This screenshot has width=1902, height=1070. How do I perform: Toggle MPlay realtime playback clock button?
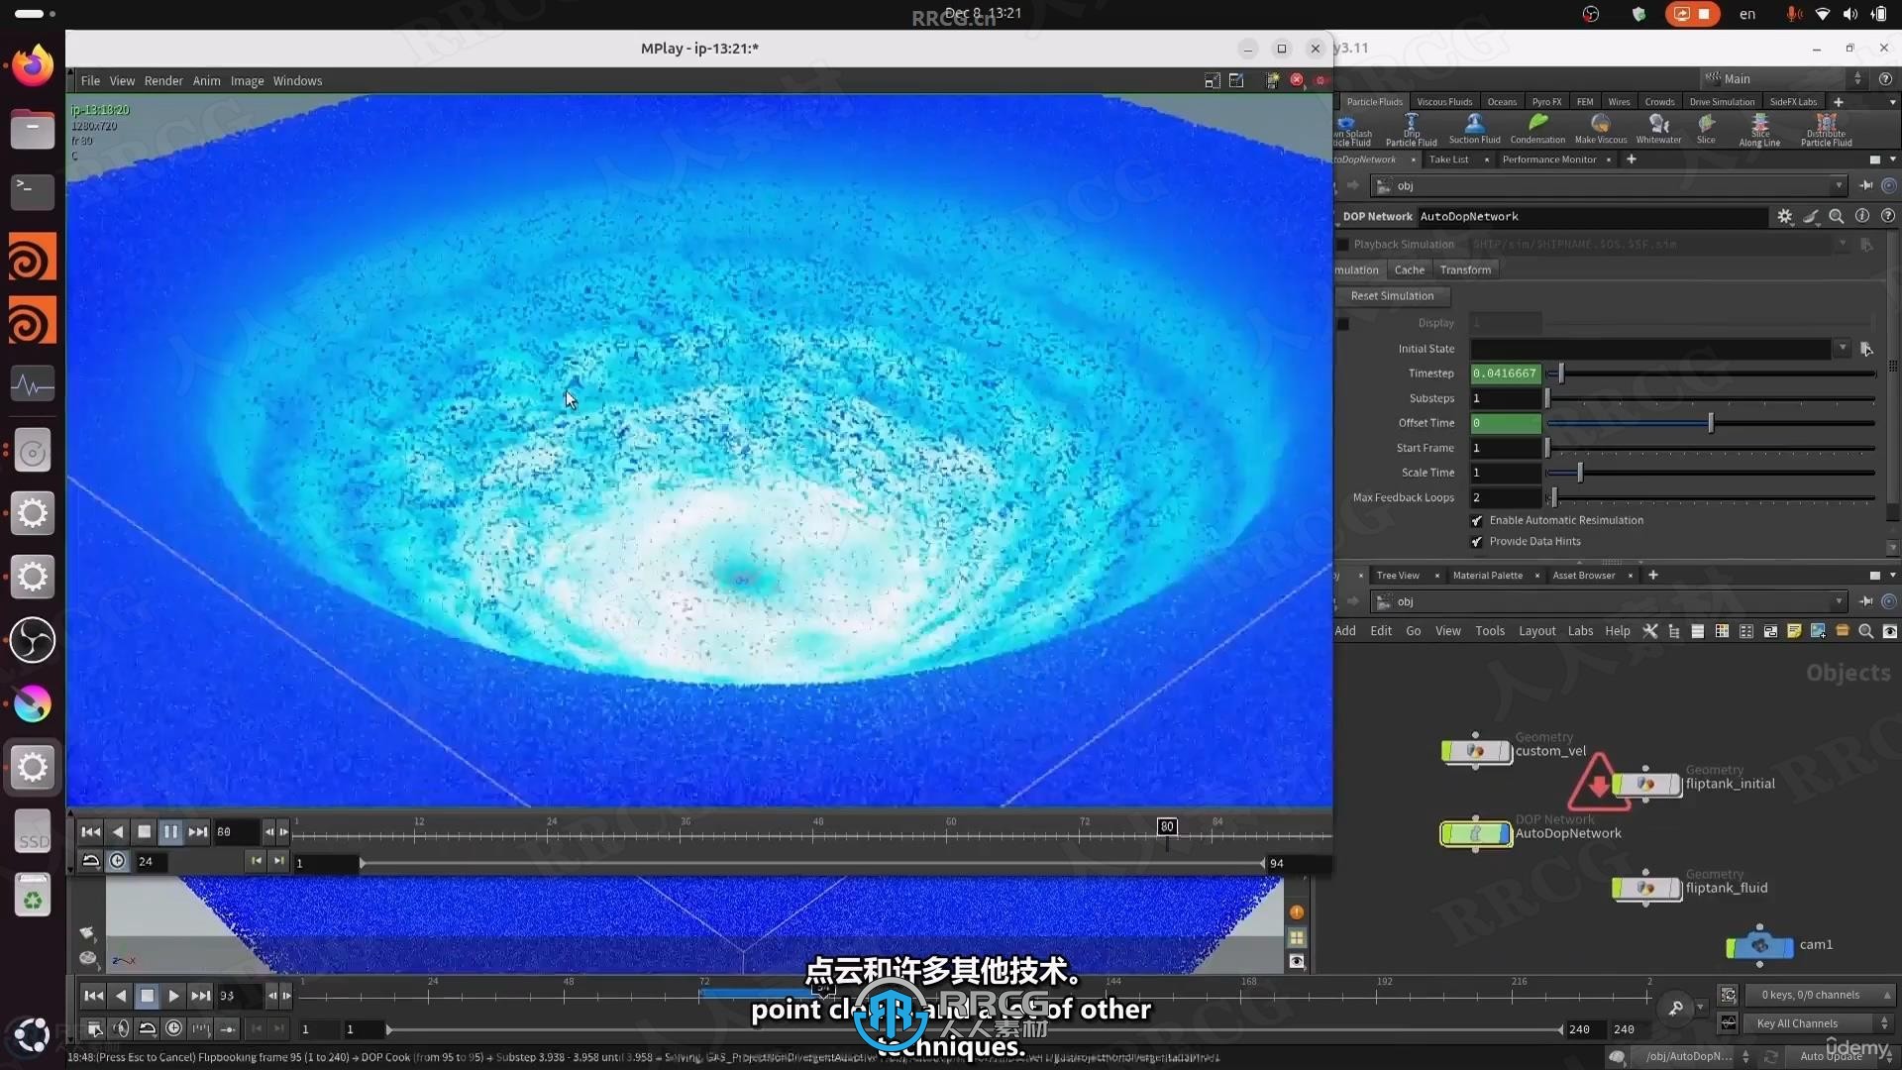[x=117, y=861]
